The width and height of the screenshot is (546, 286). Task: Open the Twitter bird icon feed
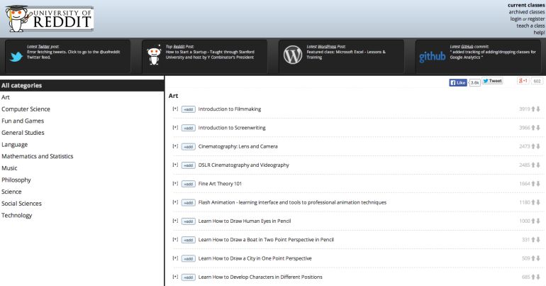coord(16,55)
